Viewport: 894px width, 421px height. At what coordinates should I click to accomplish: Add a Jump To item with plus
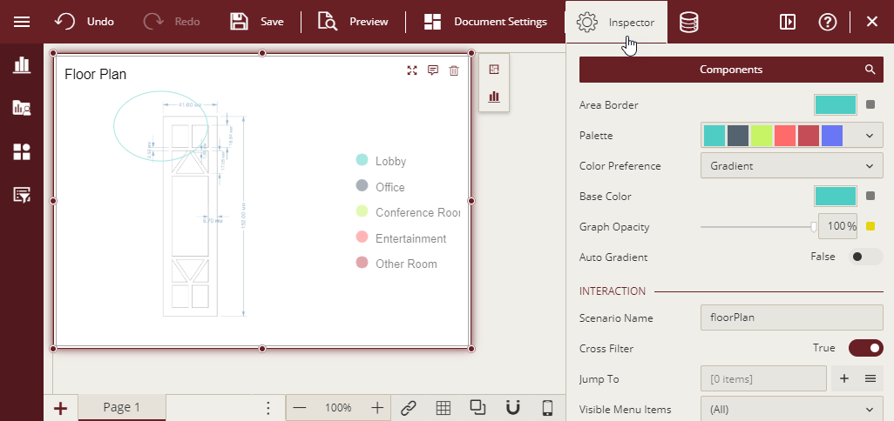tap(844, 378)
